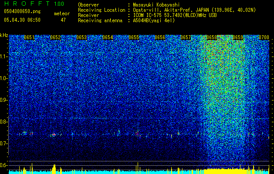Click the Receiving antenna label
The height and width of the screenshot is (174, 274).
[x=100, y=20]
